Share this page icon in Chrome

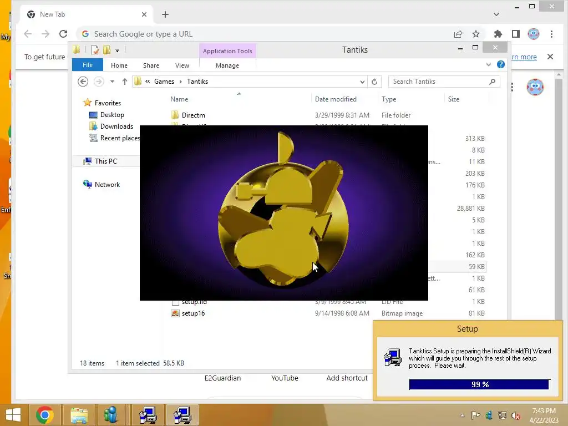[458, 34]
